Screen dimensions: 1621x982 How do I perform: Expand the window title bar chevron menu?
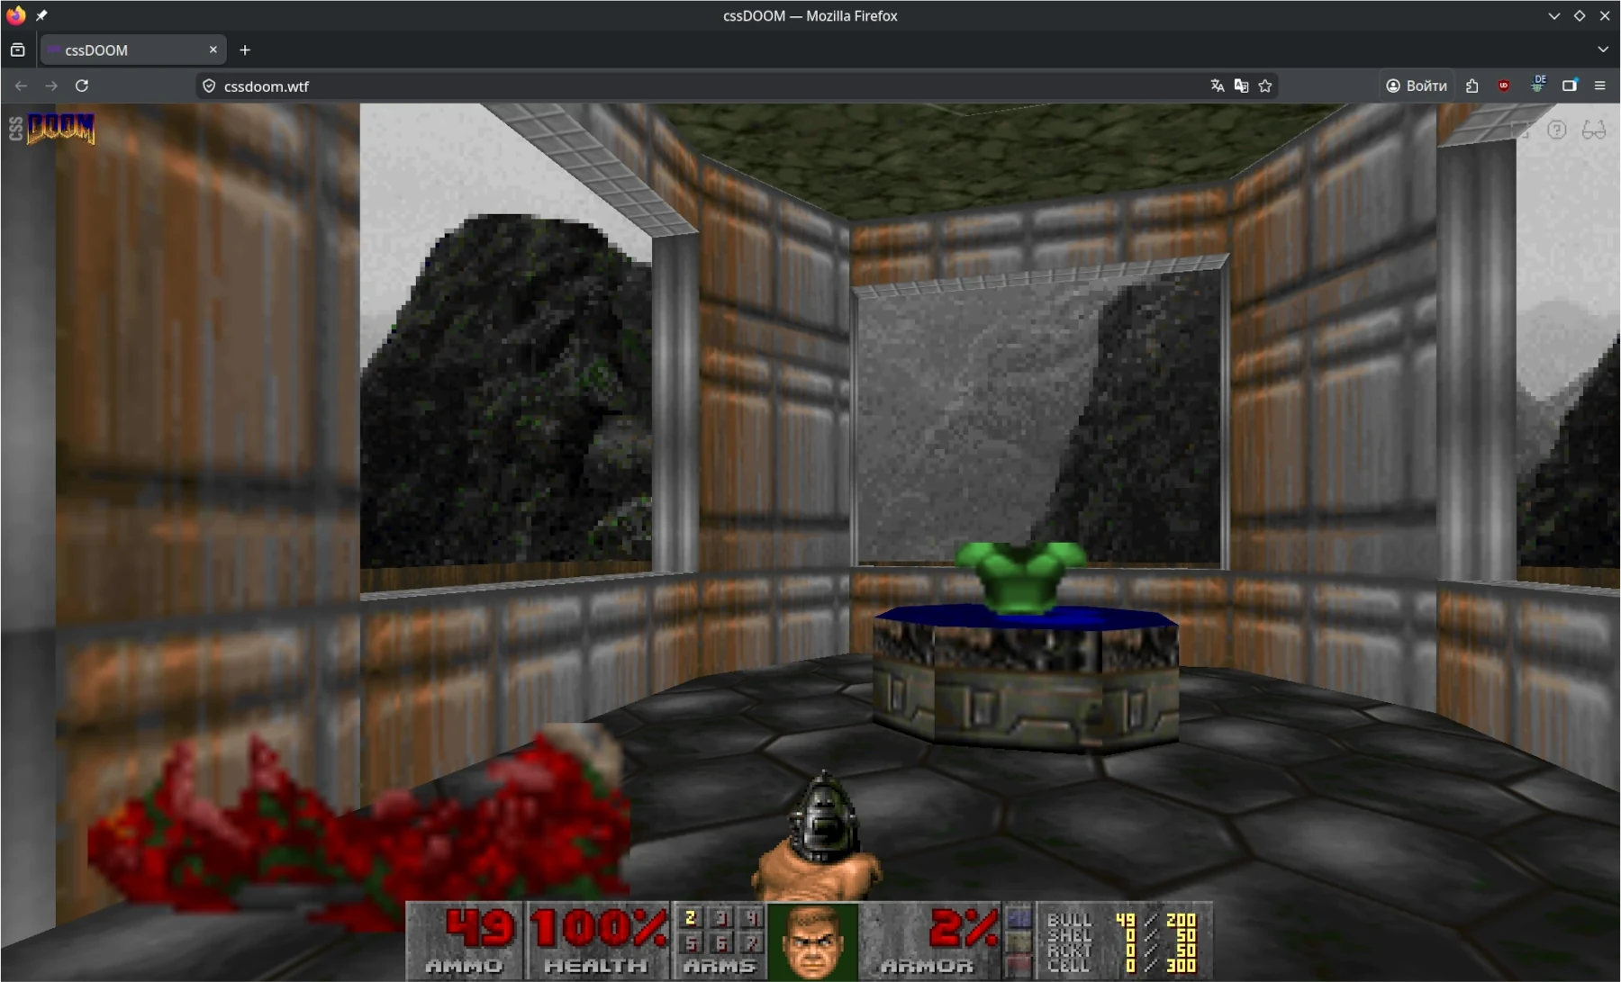point(1553,15)
